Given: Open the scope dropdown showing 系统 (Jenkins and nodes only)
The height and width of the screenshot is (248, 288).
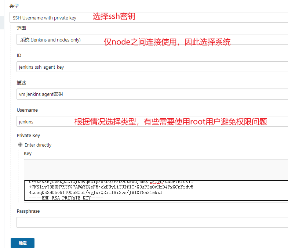Looking at the screenshot, I should 152,39.
